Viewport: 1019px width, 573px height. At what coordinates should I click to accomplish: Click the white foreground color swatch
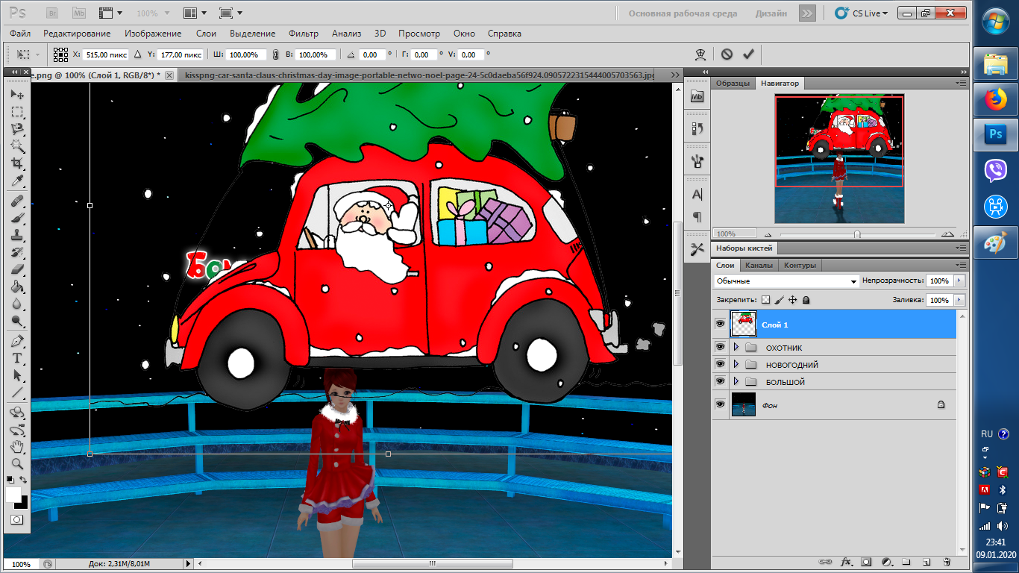click(x=13, y=495)
